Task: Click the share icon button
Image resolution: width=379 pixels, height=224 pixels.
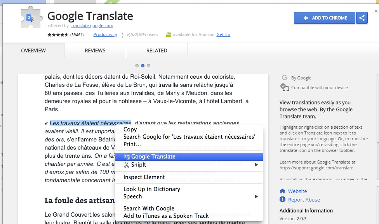Action: (x=362, y=18)
